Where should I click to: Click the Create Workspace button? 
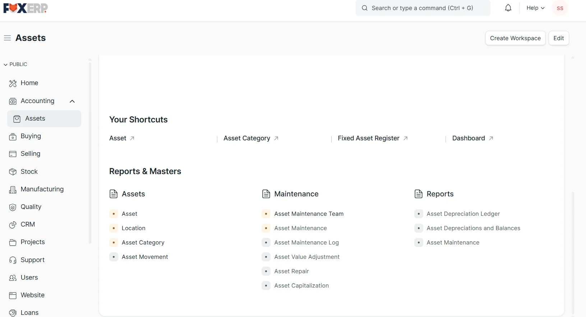click(515, 38)
